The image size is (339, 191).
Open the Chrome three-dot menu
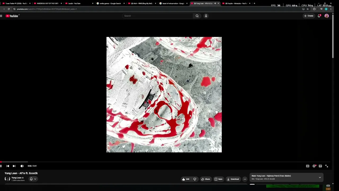coord(331,9)
